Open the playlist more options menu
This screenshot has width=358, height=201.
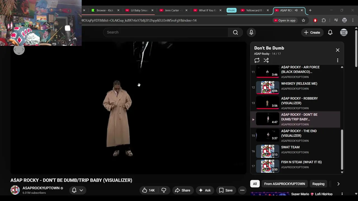coord(338,60)
